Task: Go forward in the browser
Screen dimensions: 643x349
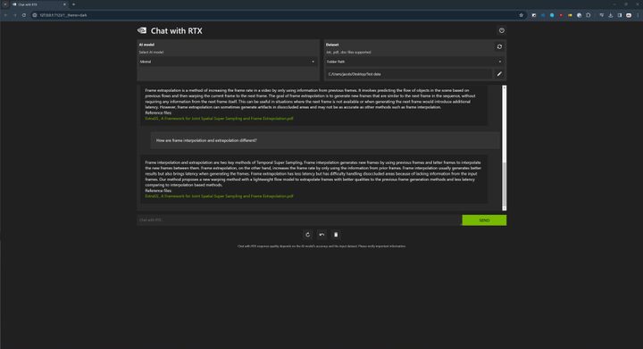Action: pos(15,15)
